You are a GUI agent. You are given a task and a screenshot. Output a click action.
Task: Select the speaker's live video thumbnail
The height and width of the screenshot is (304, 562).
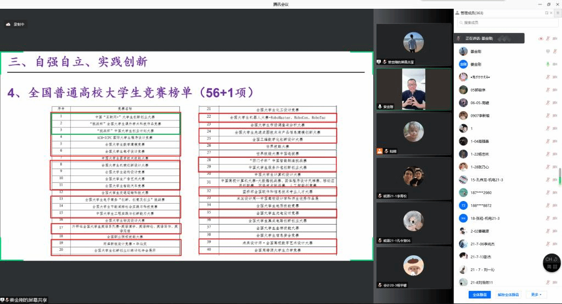tap(413, 89)
